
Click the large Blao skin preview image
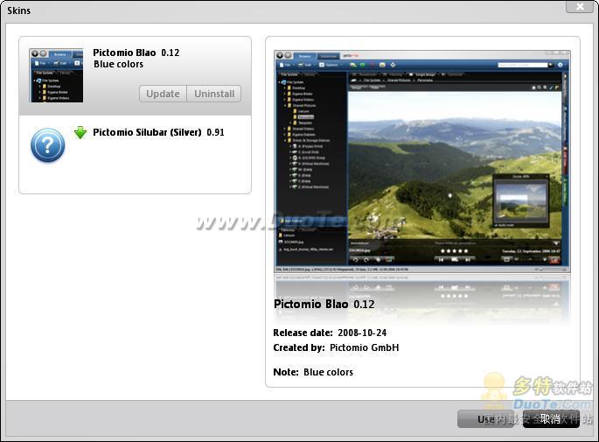(x=422, y=161)
